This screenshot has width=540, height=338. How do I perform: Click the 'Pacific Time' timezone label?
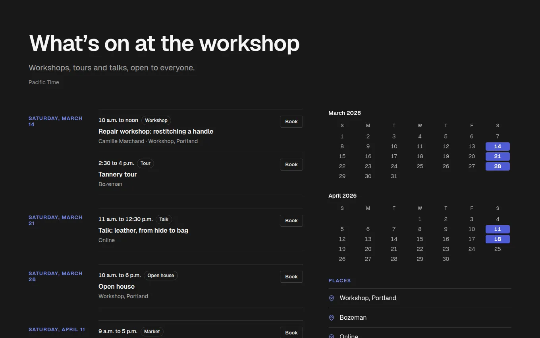44,82
